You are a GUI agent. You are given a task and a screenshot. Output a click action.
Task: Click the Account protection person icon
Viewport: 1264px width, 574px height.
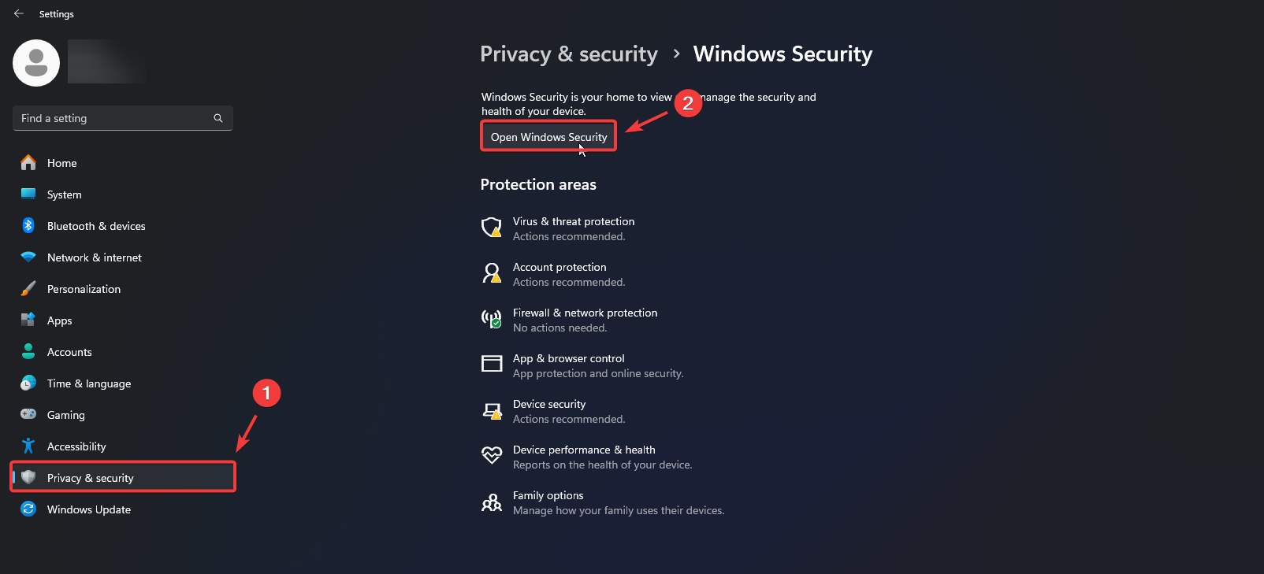coord(492,273)
